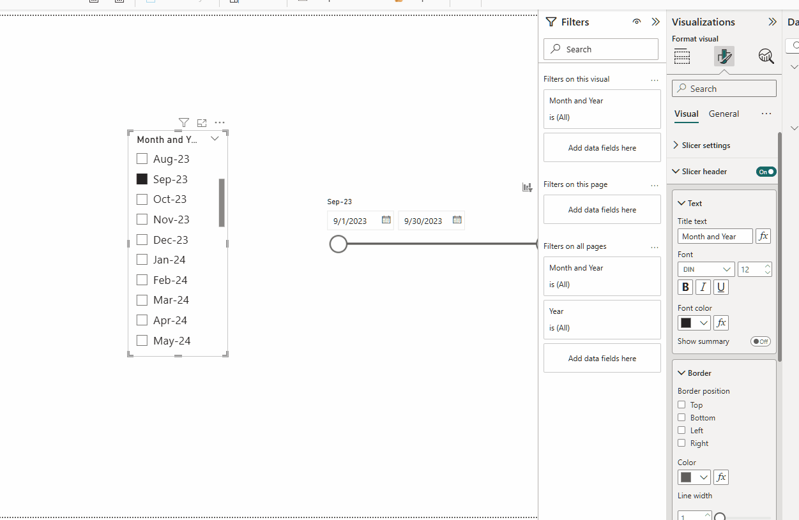
Task: Switch to the General tab
Action: click(x=724, y=114)
